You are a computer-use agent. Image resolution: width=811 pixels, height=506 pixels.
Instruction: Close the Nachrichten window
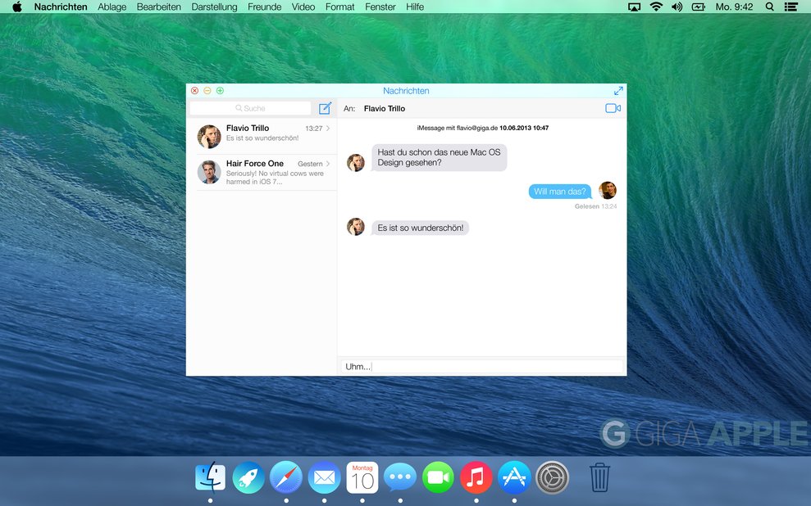tap(195, 91)
